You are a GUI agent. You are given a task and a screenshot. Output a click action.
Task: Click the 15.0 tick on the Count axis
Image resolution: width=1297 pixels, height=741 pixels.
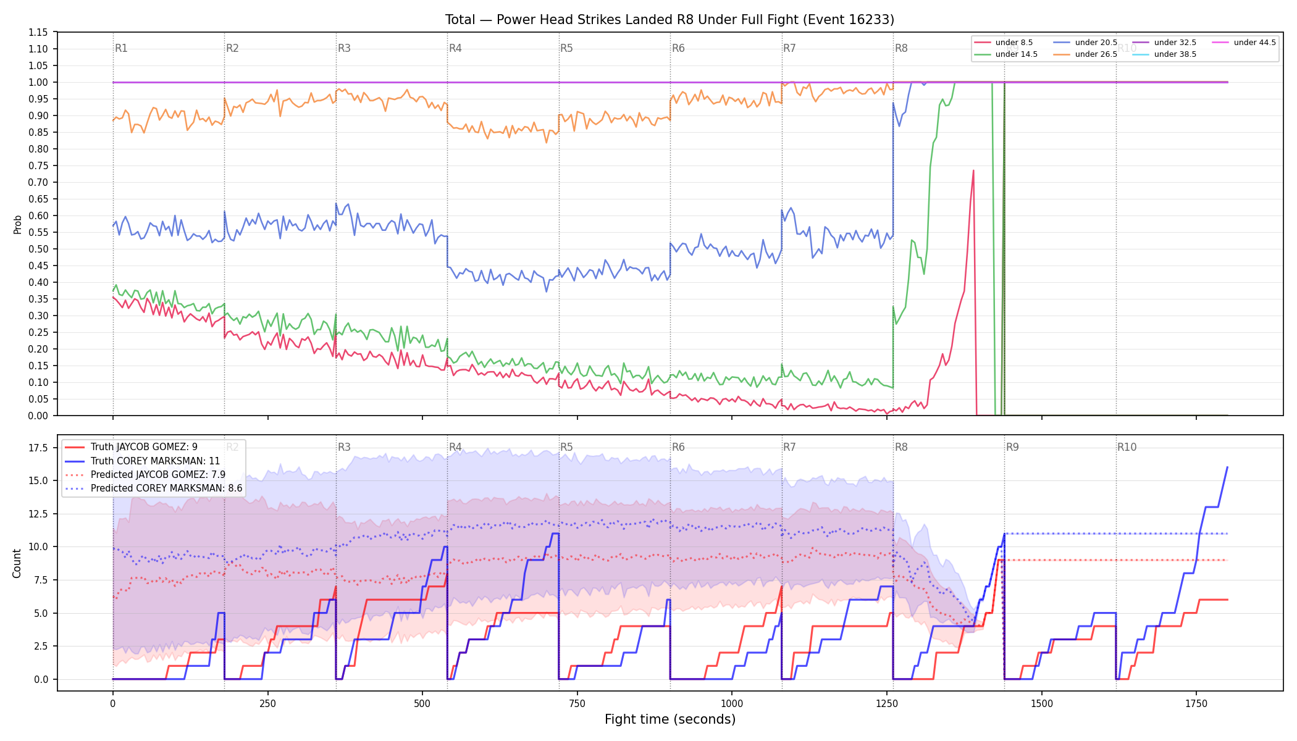click(x=38, y=480)
